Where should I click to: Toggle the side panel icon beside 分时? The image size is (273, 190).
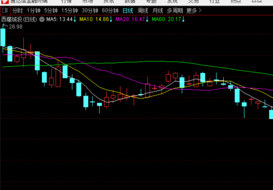5,10
